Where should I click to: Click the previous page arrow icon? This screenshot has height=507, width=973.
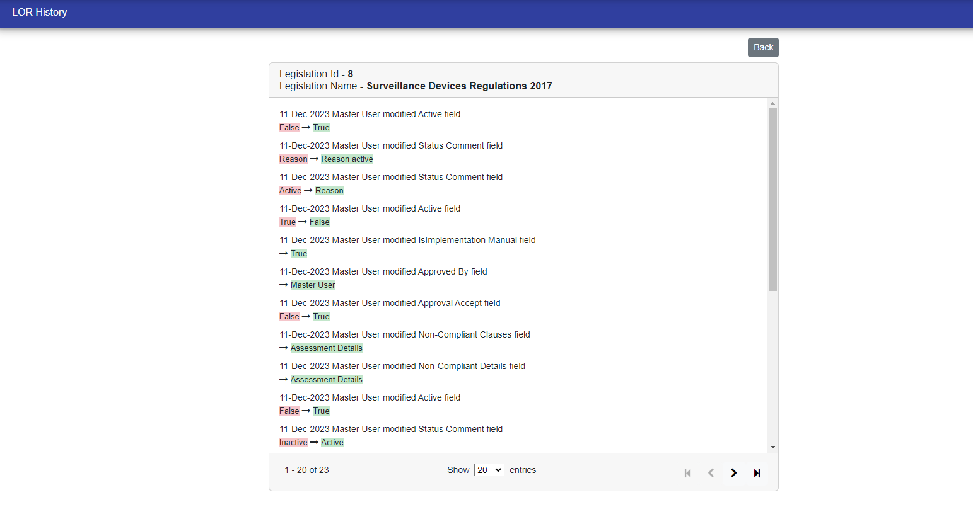(x=711, y=473)
